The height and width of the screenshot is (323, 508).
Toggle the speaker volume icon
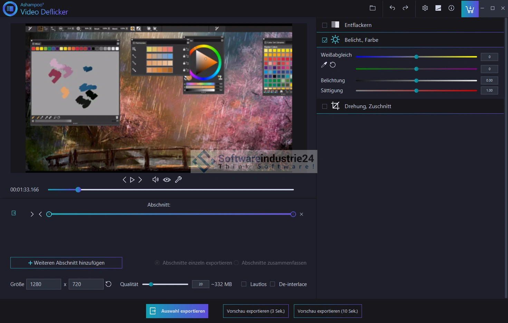click(x=155, y=180)
